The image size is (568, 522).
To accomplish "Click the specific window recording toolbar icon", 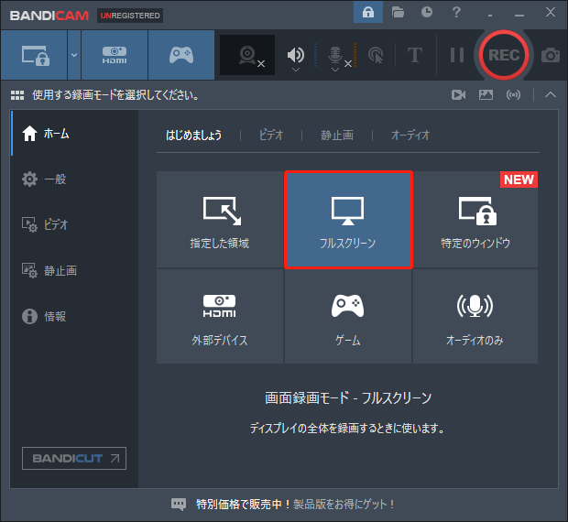I will (35, 55).
